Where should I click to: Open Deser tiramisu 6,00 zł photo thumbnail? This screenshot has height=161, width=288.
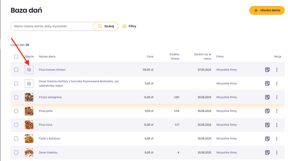pyautogui.click(x=29, y=153)
